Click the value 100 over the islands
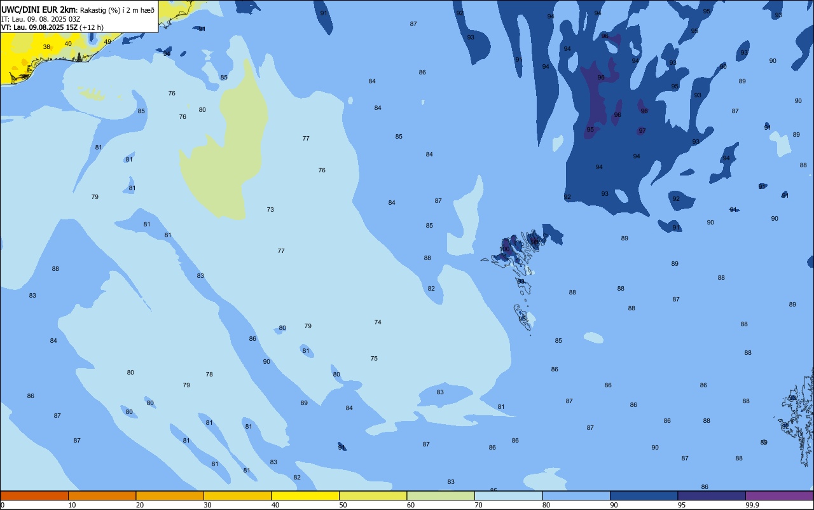Image resolution: width=814 pixels, height=510 pixels. coord(504,249)
